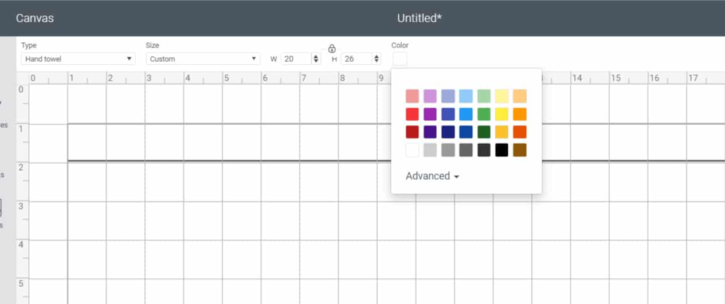Select the amber gold swatch
The image size is (725, 304).
[502, 132]
